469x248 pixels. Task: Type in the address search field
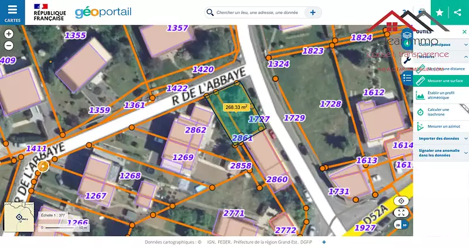258,12
